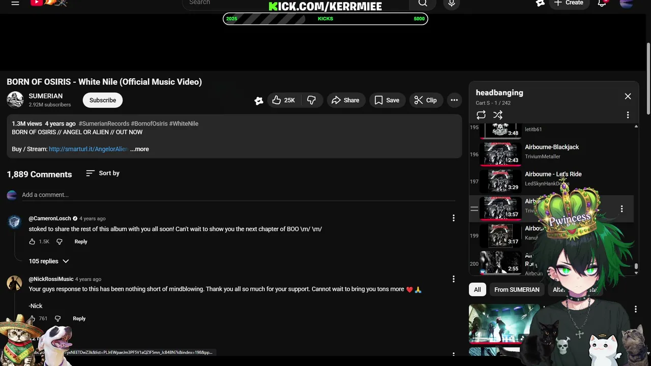Screen dimensions: 651x366
Task: Open the headbanging playlist options menu
Action: pyautogui.click(x=628, y=115)
